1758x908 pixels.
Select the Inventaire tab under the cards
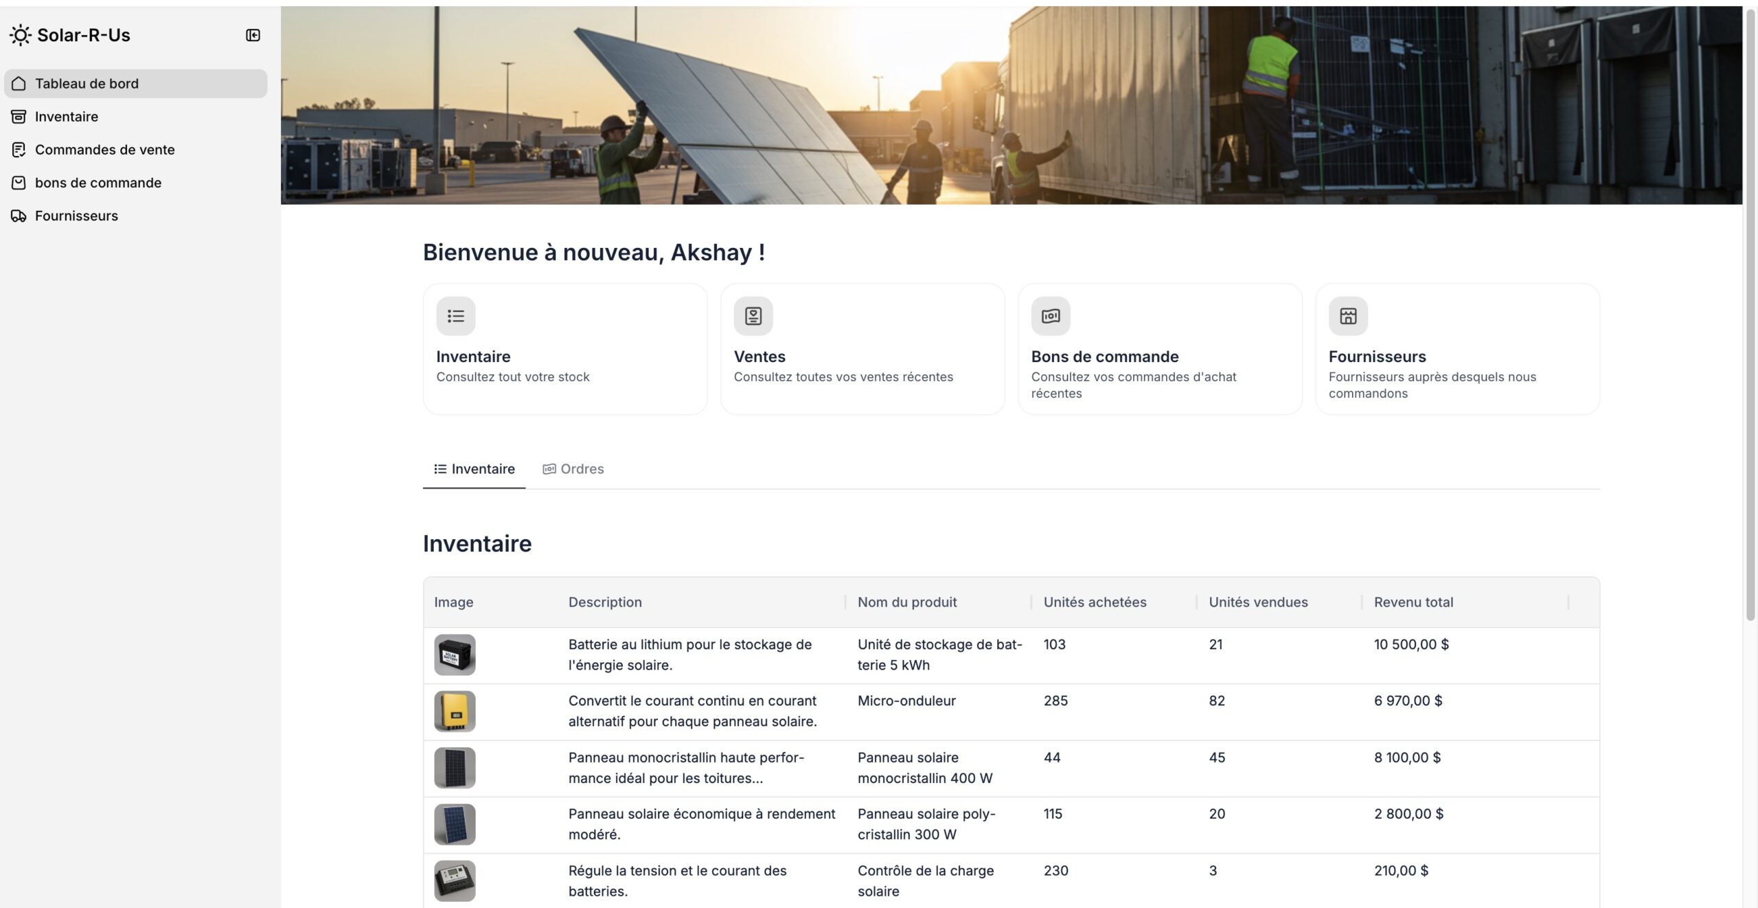tap(475, 469)
